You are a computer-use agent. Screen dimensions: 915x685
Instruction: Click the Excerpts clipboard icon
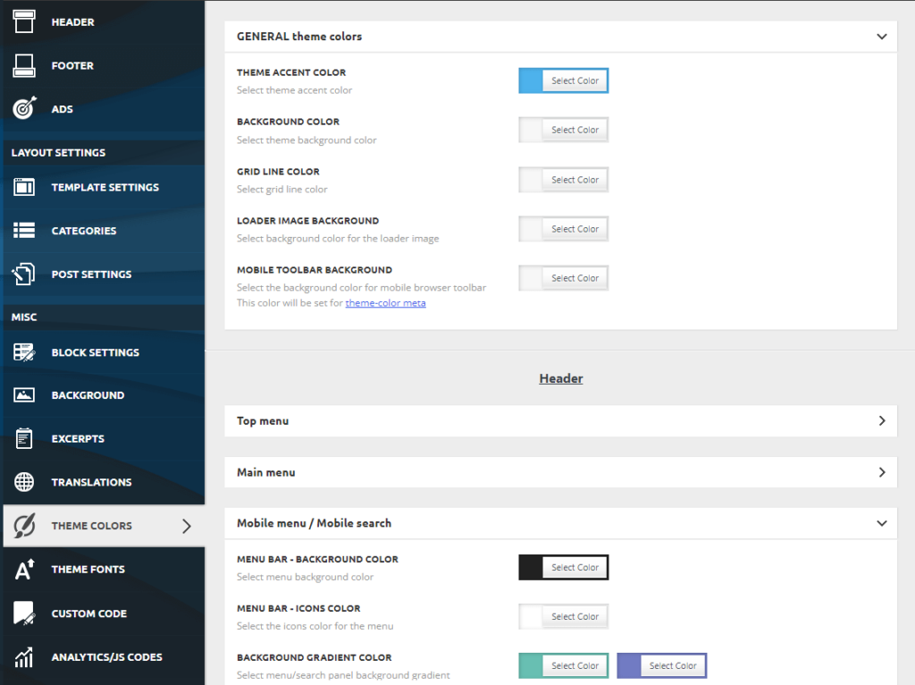pyautogui.click(x=24, y=438)
